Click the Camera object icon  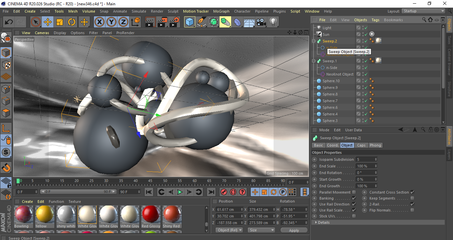[261, 22]
